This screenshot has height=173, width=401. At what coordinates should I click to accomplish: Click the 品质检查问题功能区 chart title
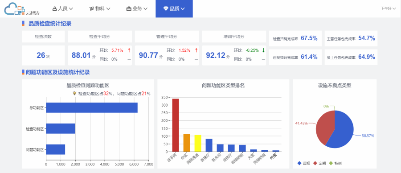(x=88, y=86)
